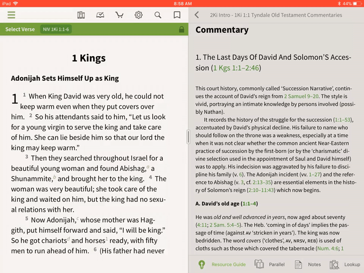The width and height of the screenshot is (364, 273).
Task: Tap the 8:58 AM clock
Action: [183, 3]
